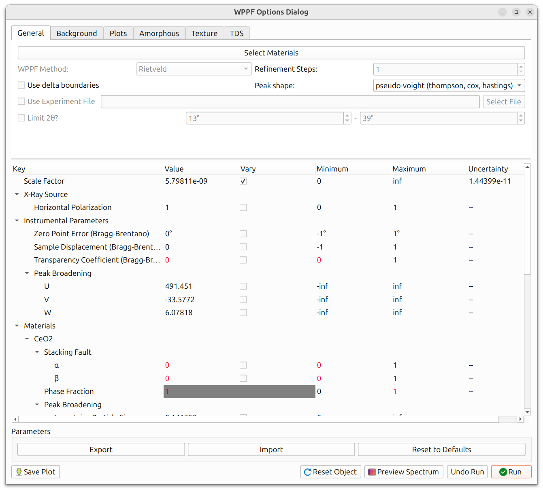This screenshot has width=543, height=491.
Task: Collapse the instrumental Peak Broadening node
Action: tap(27, 273)
